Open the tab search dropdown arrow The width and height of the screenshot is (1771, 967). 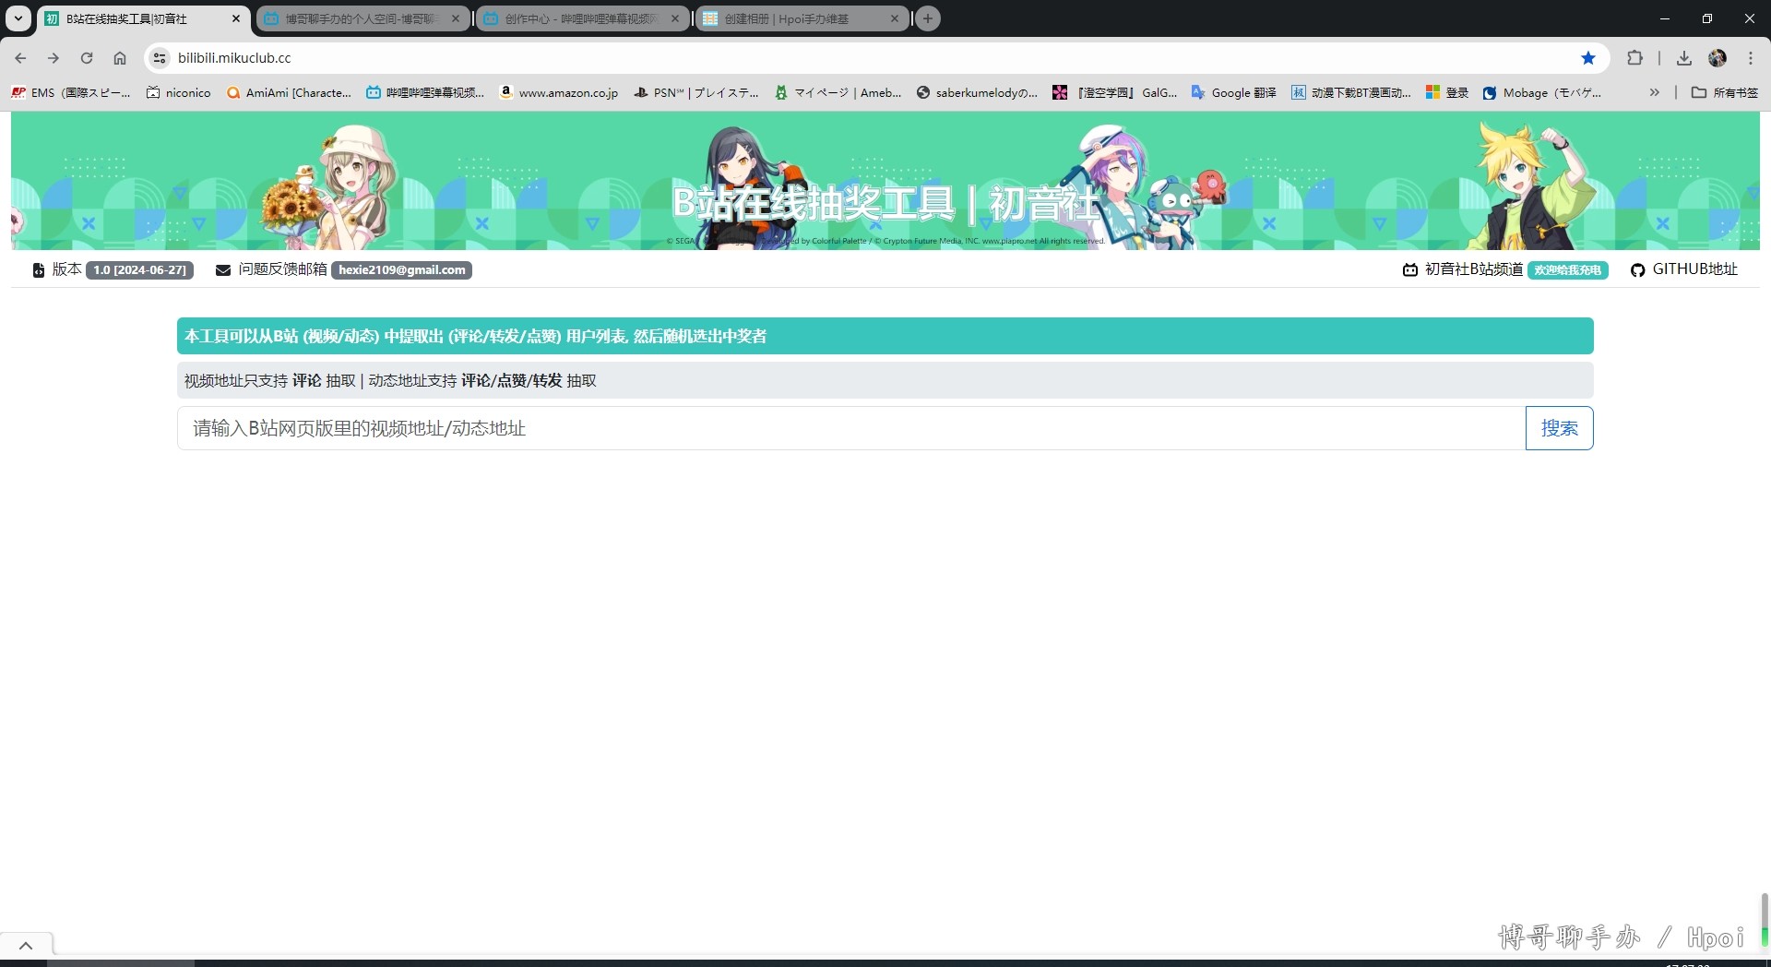point(18,18)
